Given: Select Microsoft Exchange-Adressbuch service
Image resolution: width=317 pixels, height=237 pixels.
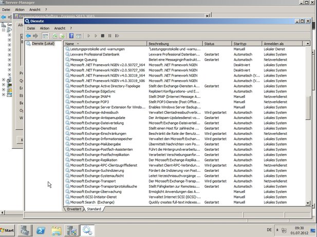Looking at the screenshot, I should click(94, 112).
